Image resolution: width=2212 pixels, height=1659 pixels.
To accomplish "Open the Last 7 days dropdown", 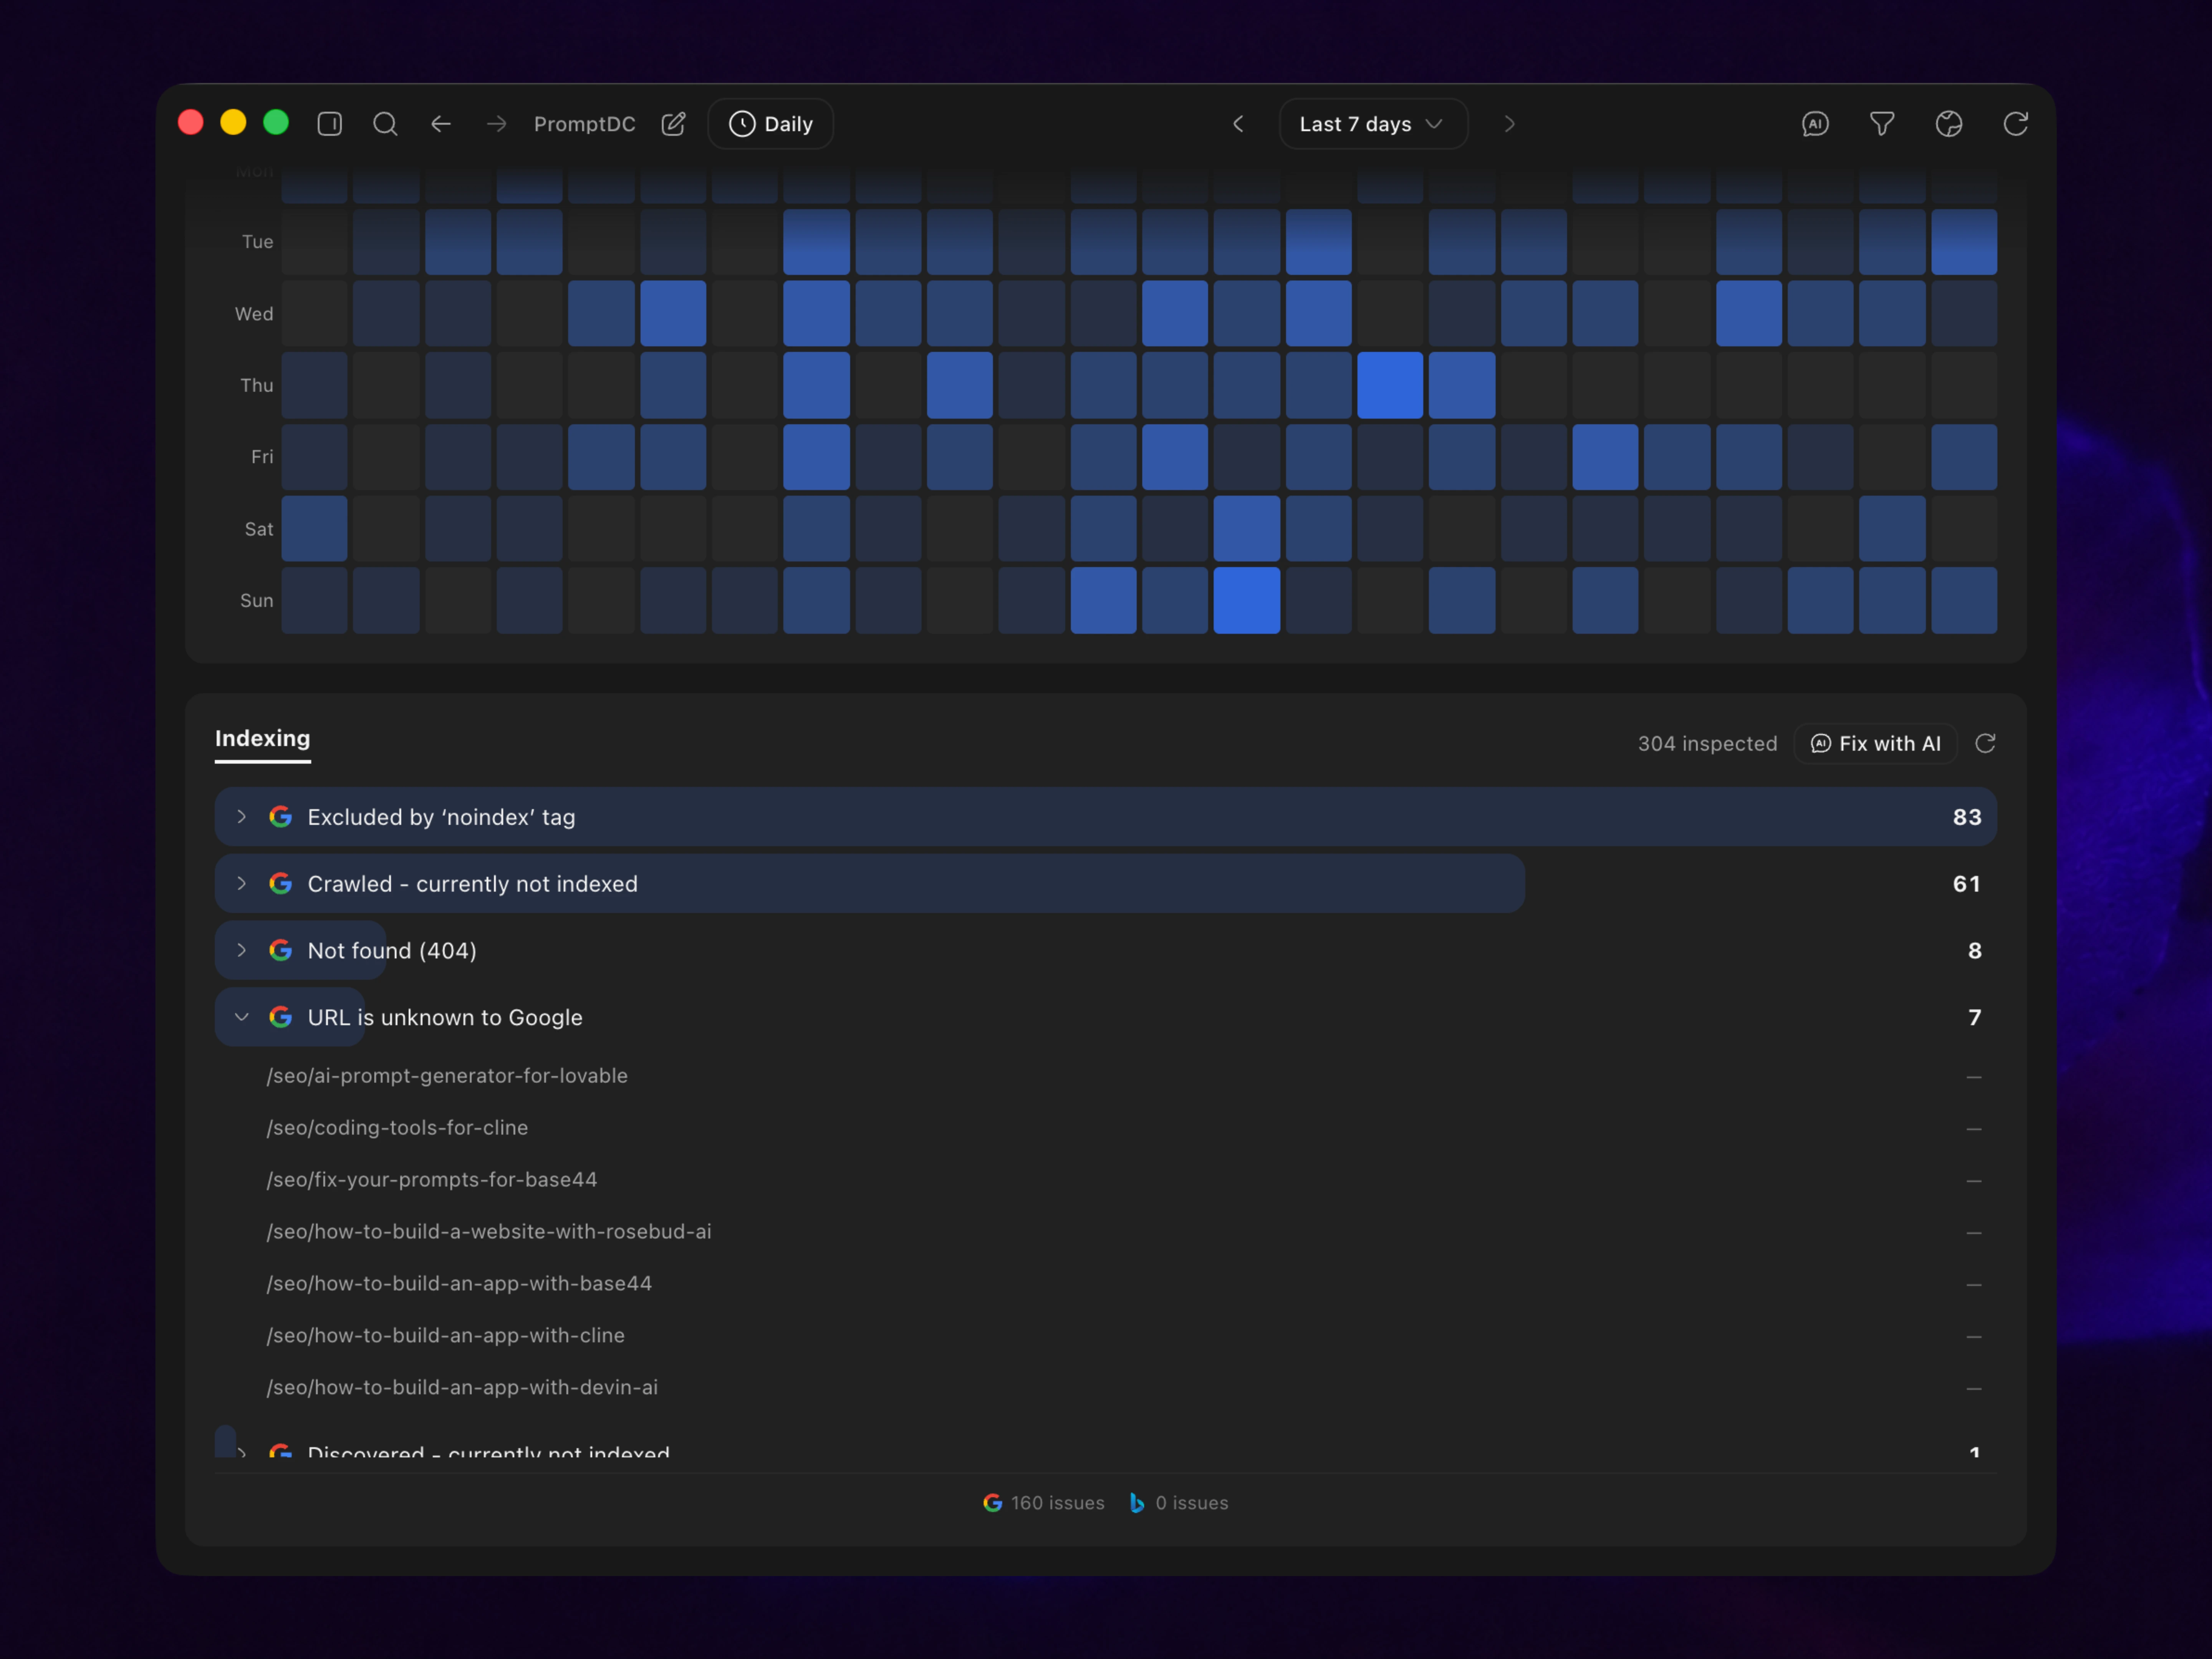I will click(1373, 124).
